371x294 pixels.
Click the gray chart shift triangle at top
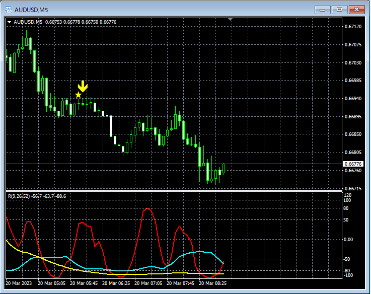231,20
